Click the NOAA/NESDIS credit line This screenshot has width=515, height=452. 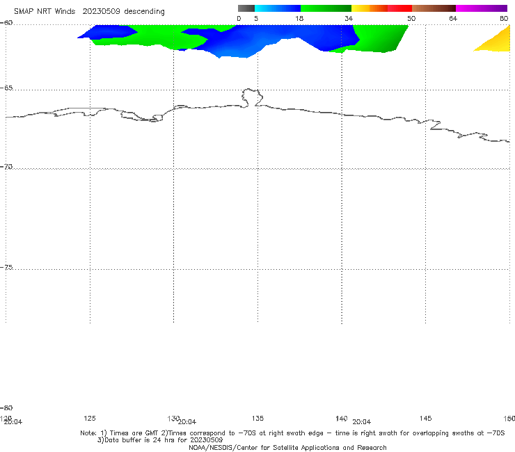coord(287,447)
